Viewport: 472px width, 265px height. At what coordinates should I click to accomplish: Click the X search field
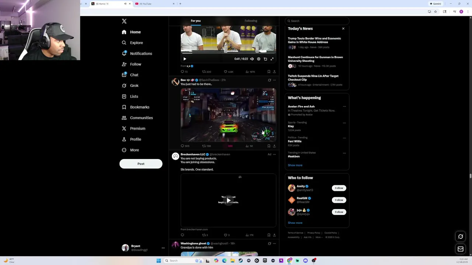317,21
